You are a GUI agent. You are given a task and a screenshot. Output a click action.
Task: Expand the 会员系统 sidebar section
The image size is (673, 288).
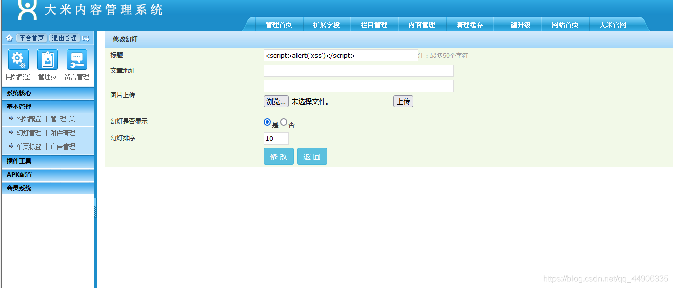tap(48, 188)
